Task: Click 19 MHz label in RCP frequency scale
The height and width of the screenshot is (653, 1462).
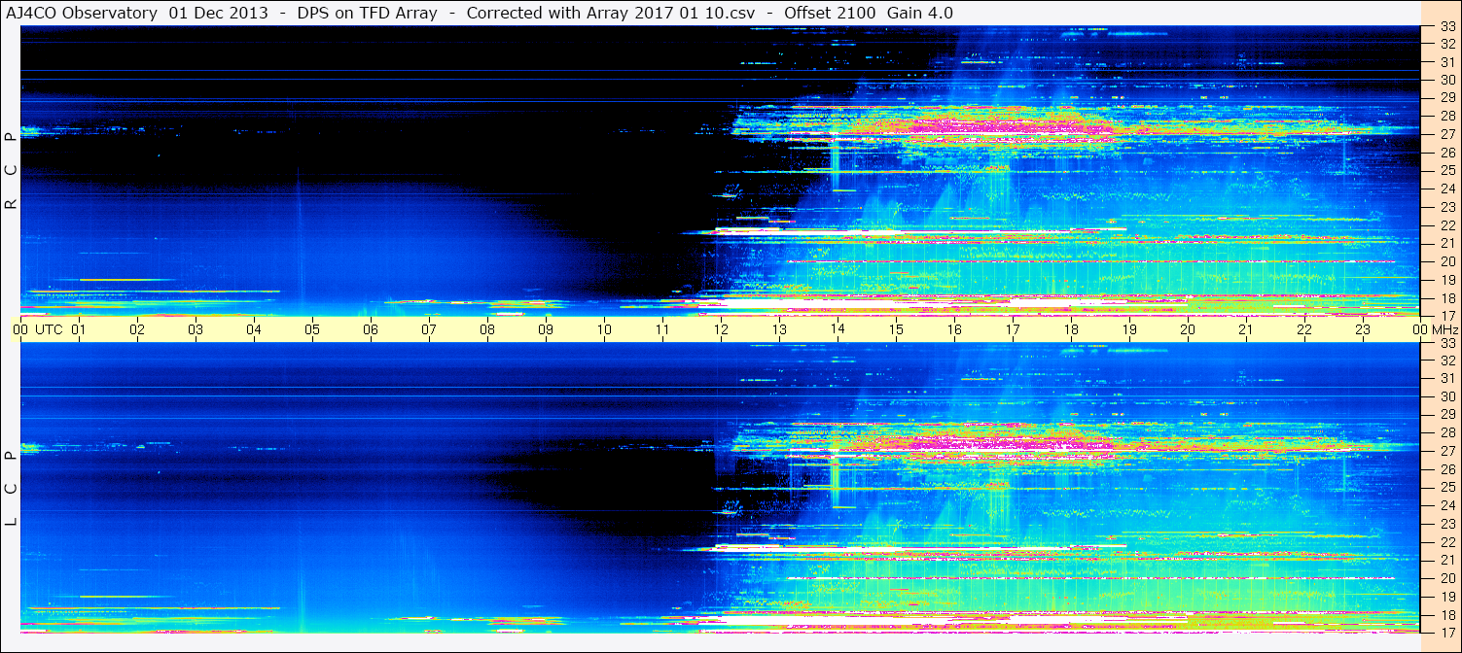Action: [1446, 280]
